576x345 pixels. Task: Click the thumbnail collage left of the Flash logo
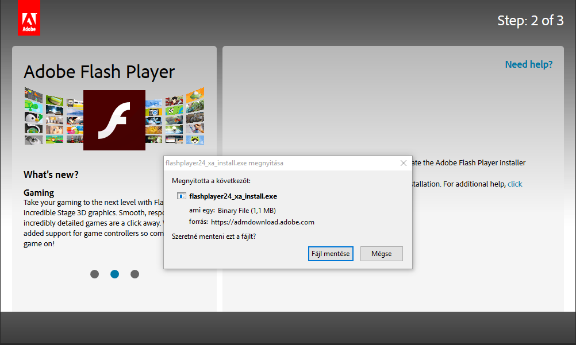point(53,117)
